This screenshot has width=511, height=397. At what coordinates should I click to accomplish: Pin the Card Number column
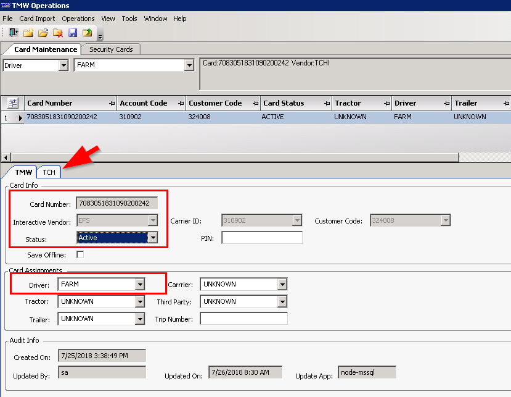tap(112, 104)
